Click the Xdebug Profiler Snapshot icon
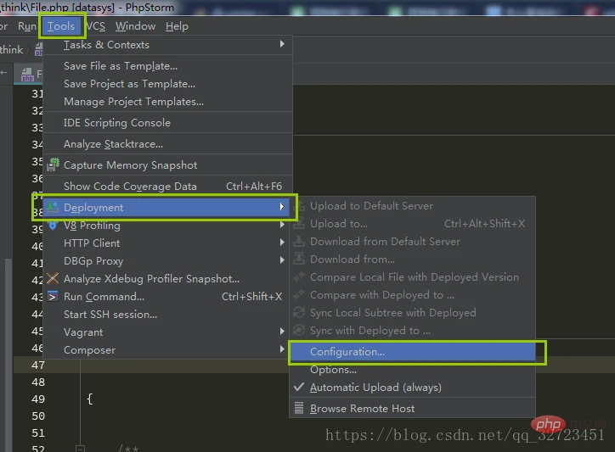Screen dimensions: 615x452 (x=53, y=279)
